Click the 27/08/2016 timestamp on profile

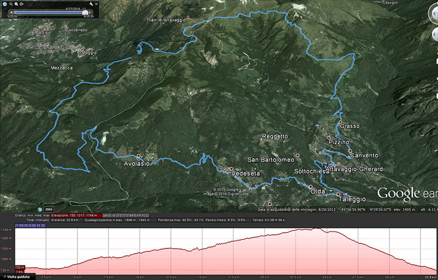point(30,225)
